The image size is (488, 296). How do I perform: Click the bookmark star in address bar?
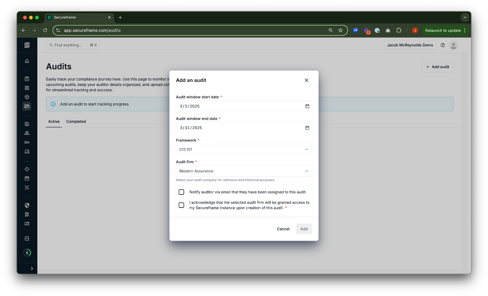pyautogui.click(x=340, y=30)
